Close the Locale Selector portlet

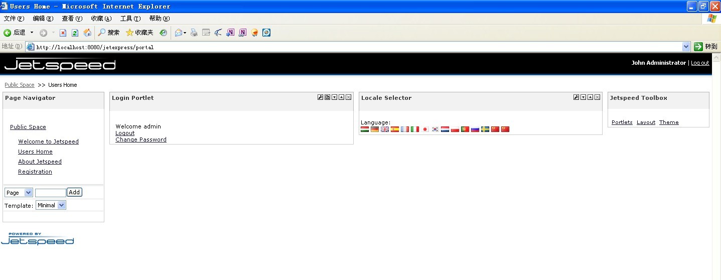[598, 97]
